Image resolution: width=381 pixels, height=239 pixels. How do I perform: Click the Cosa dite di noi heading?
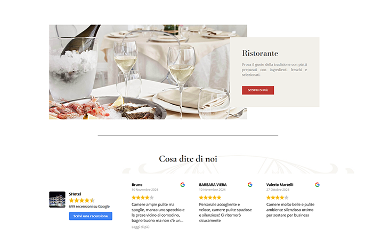(x=188, y=159)
